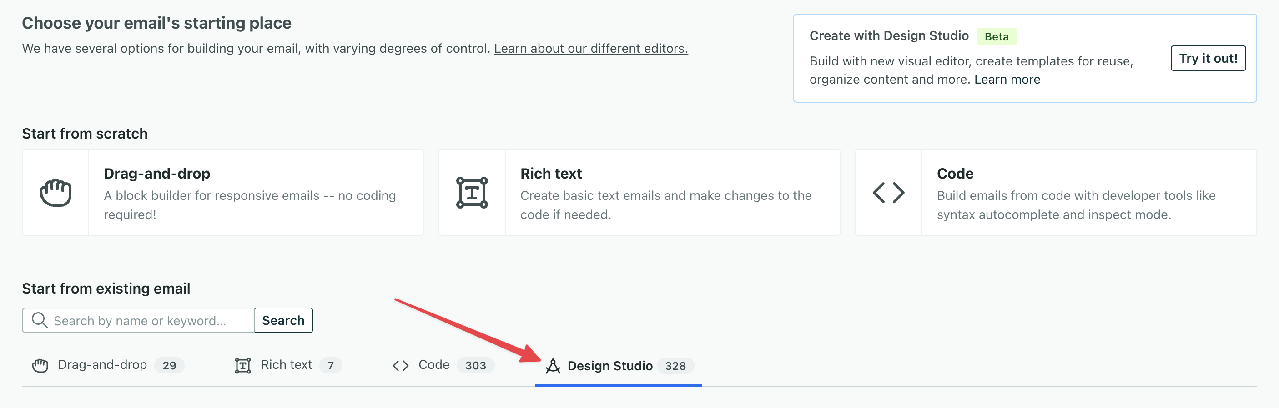Switch to the Code tab

pos(443,365)
